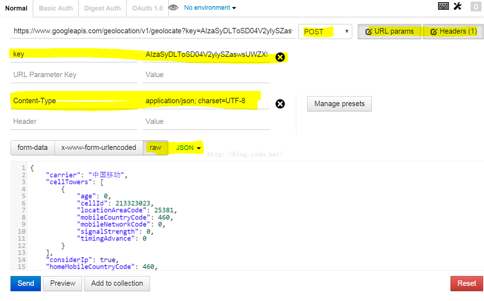This screenshot has height=301, width=484.
Task: Switch to the Basic Auth tab
Action: click(56, 8)
